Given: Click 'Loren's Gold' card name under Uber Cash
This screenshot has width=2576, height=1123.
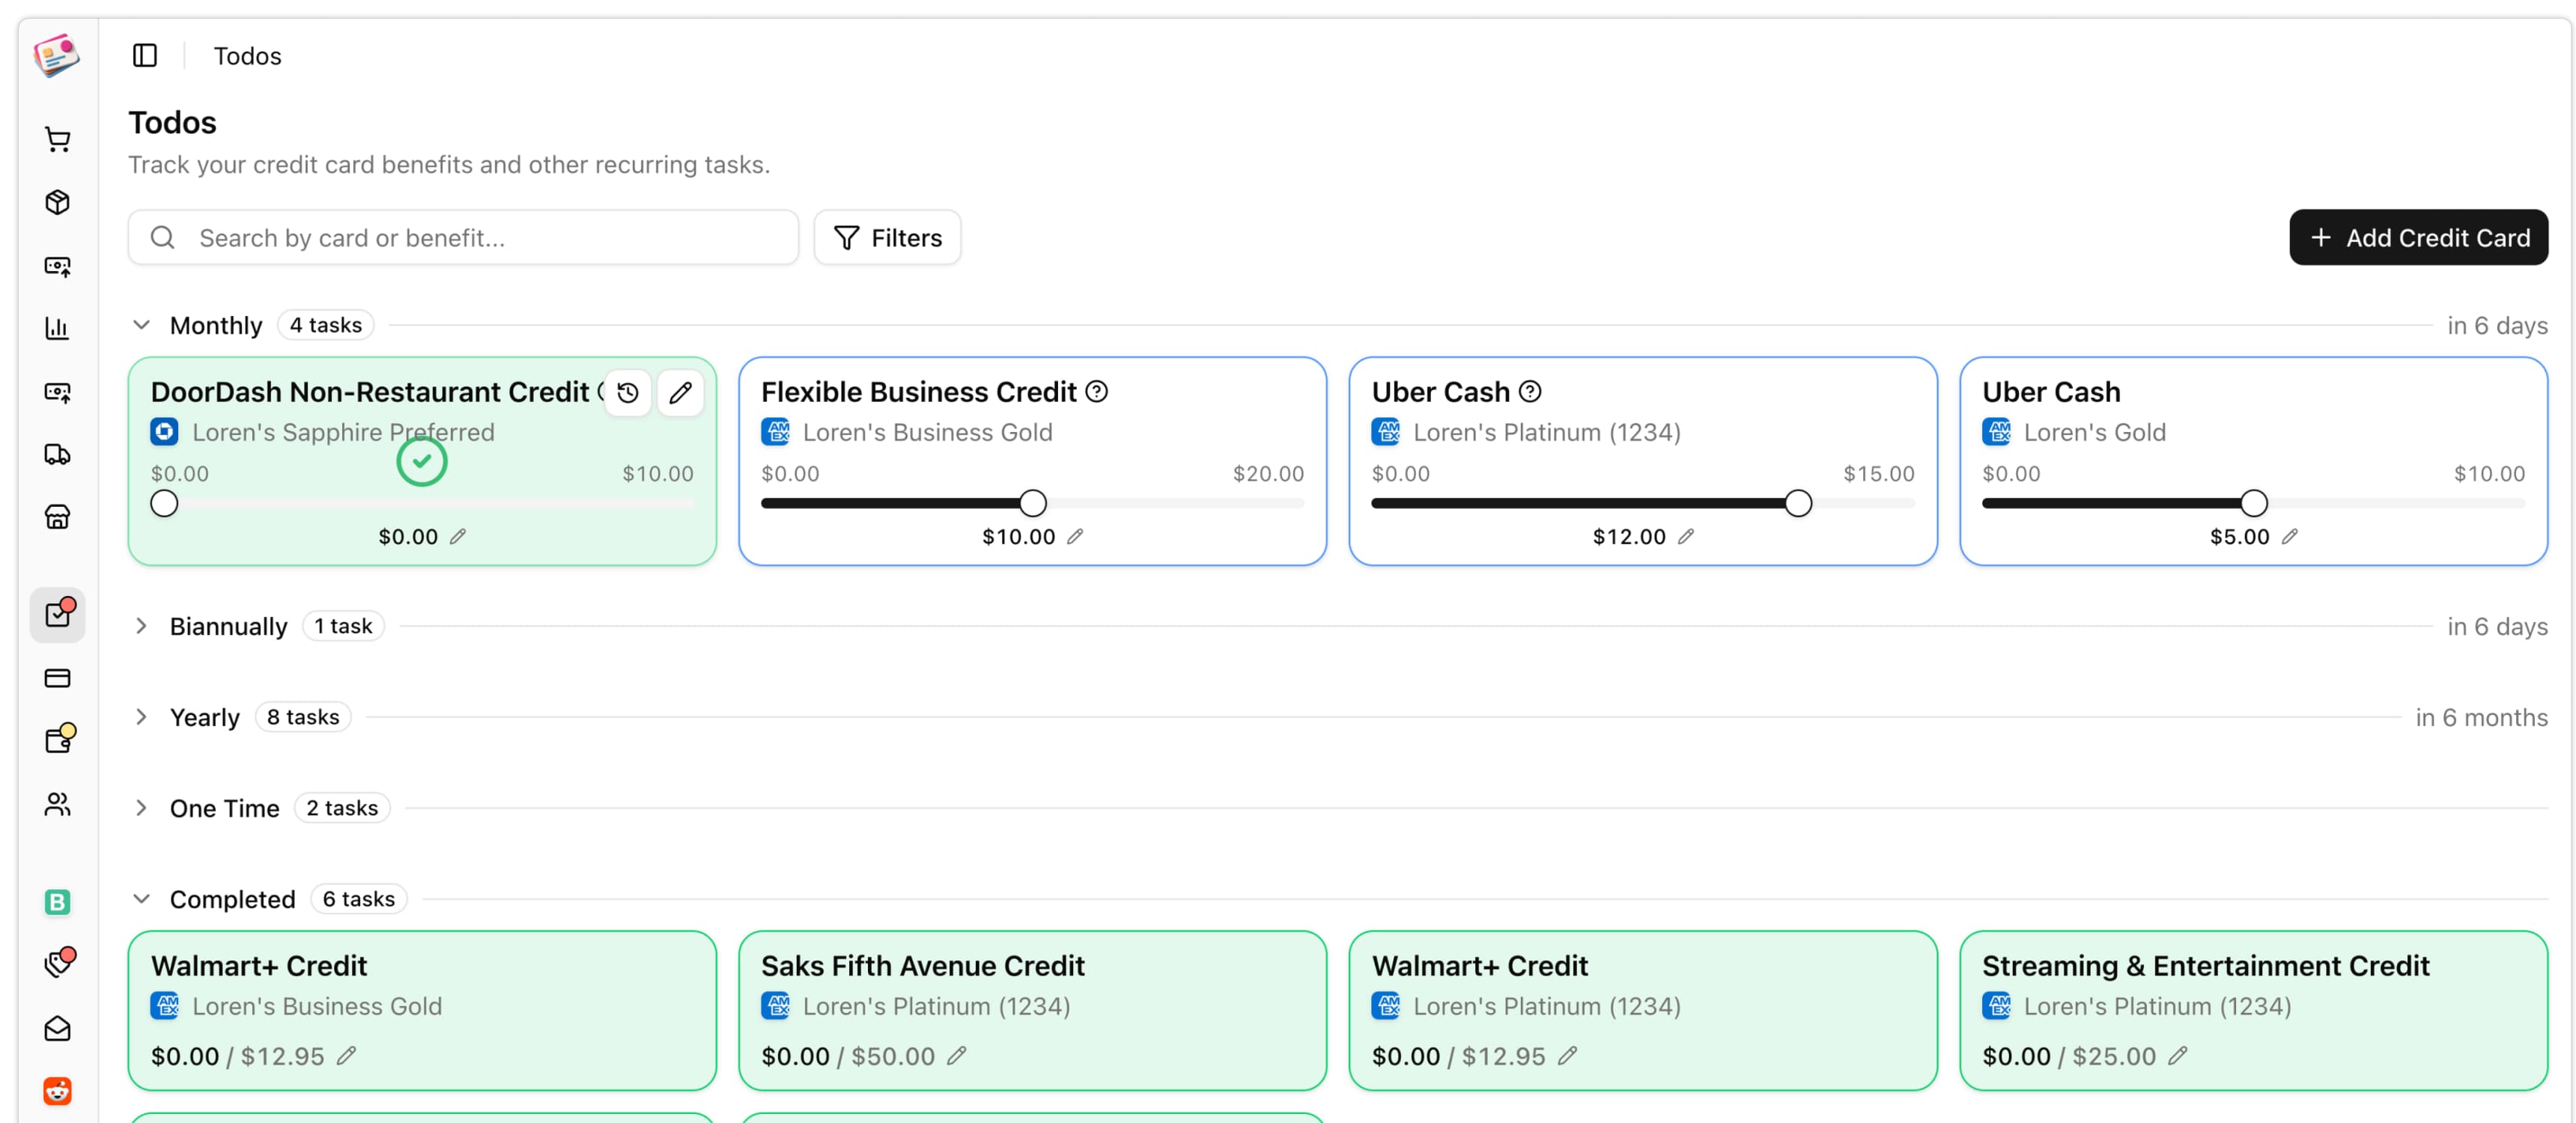Looking at the screenshot, I should click(2094, 432).
